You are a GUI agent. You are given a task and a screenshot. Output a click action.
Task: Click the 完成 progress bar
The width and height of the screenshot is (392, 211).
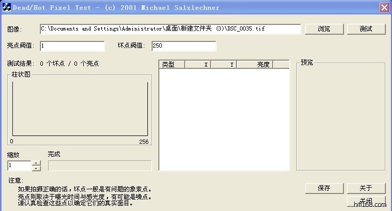[x=99, y=165]
